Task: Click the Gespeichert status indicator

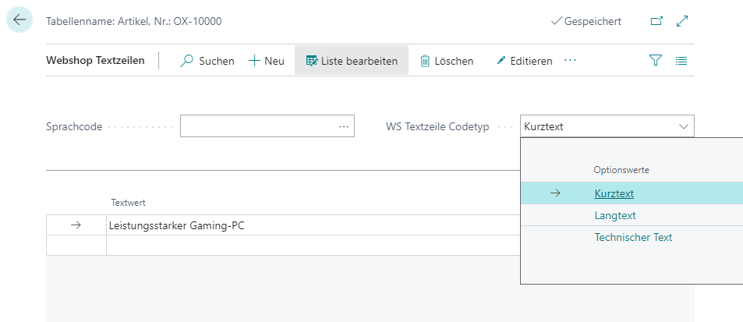Action: [586, 21]
